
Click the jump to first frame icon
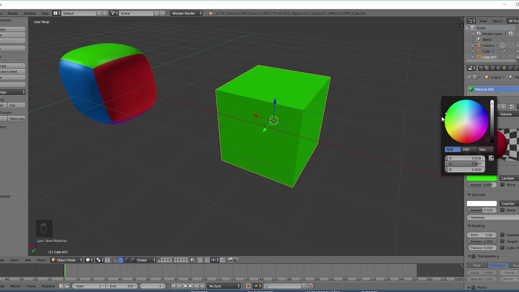coord(173,286)
